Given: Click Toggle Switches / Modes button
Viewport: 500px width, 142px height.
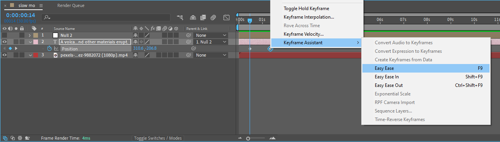Looking at the screenshot, I should click(157, 138).
